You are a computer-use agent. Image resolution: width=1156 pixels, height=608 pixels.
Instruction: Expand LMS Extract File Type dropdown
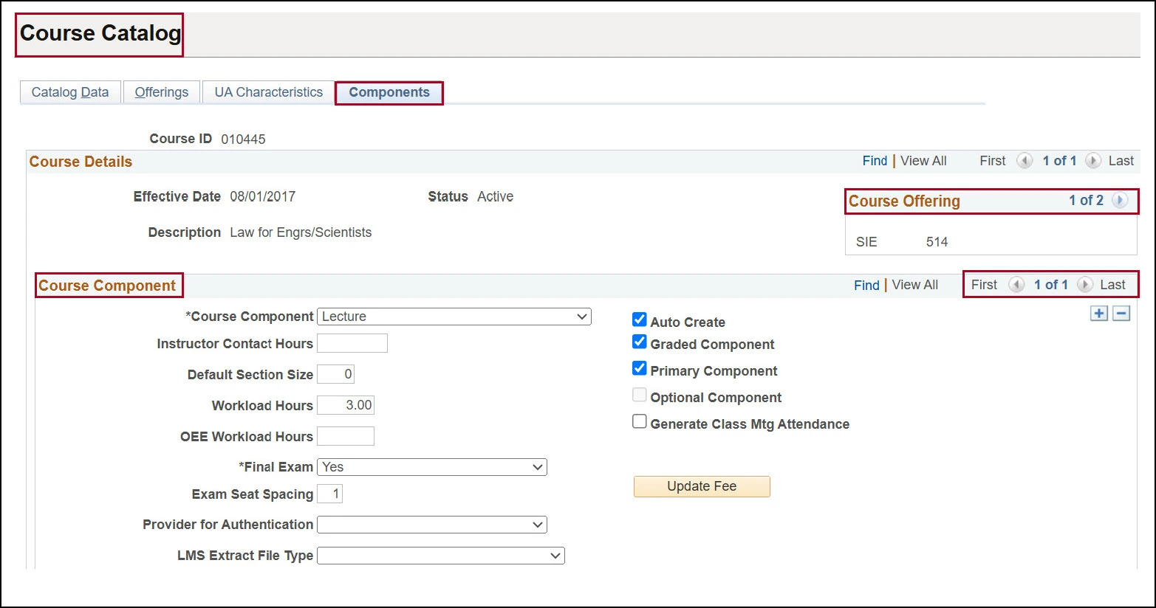[441, 556]
